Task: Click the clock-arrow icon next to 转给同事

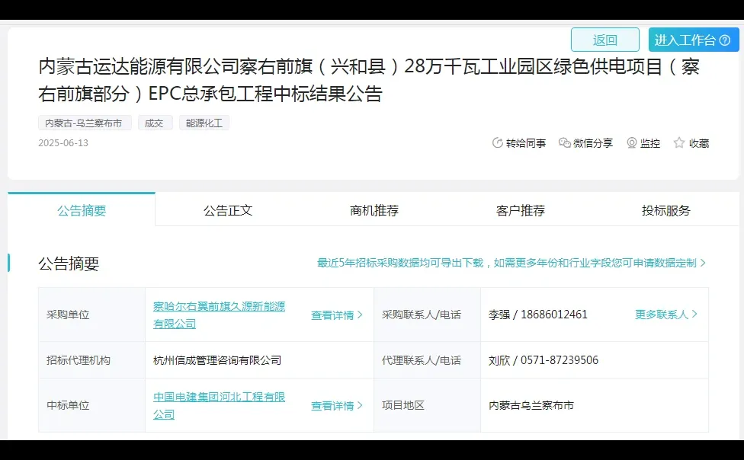Action: click(x=495, y=142)
